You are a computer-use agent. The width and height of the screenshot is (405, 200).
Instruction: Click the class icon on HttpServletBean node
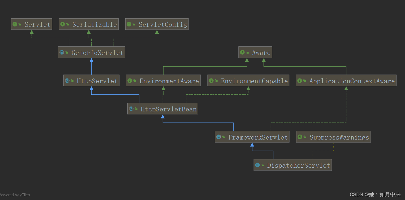[x=131, y=108]
